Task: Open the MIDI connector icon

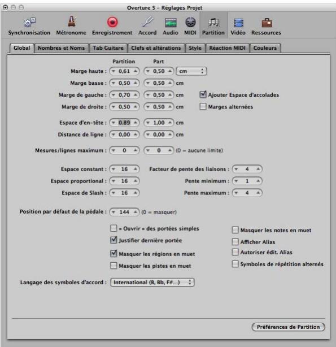Action: pos(190,22)
